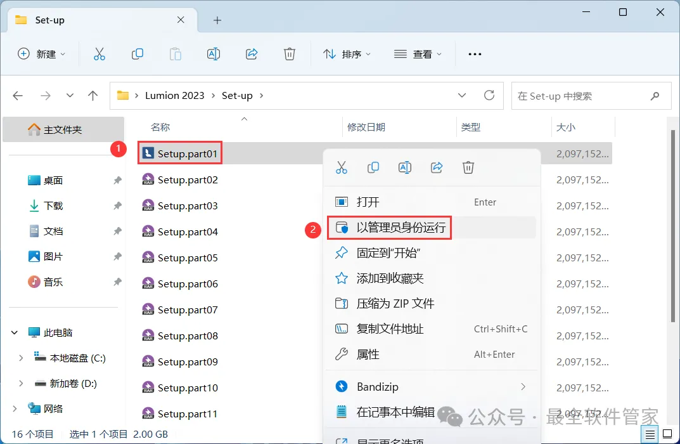Open Bandizip submenu arrow

(x=523, y=387)
